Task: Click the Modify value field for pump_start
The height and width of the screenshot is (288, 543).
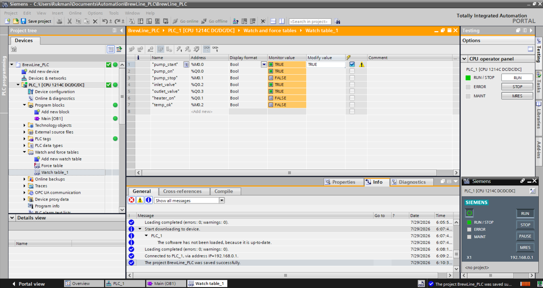Action: pos(326,64)
